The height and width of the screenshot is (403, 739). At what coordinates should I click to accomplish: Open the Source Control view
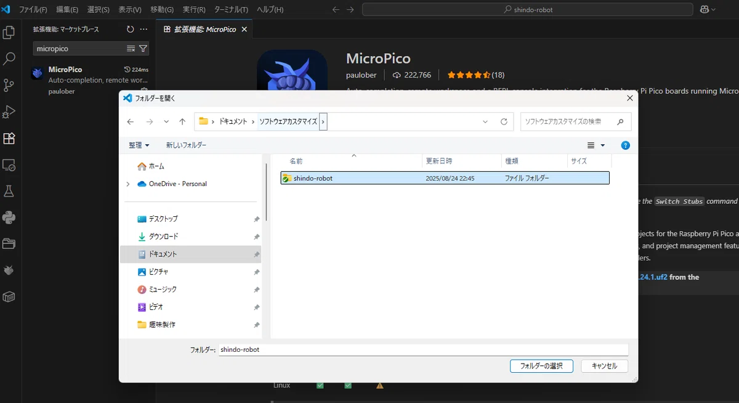pyautogui.click(x=9, y=85)
